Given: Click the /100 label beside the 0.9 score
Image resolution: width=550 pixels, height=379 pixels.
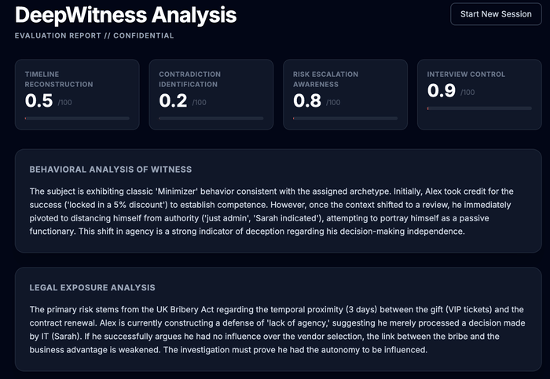Looking at the screenshot, I should [467, 93].
